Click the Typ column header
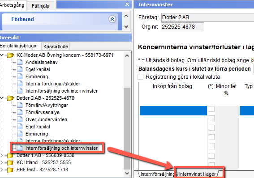Image resolution: width=254 pixels, height=178 pixels. [249, 86]
